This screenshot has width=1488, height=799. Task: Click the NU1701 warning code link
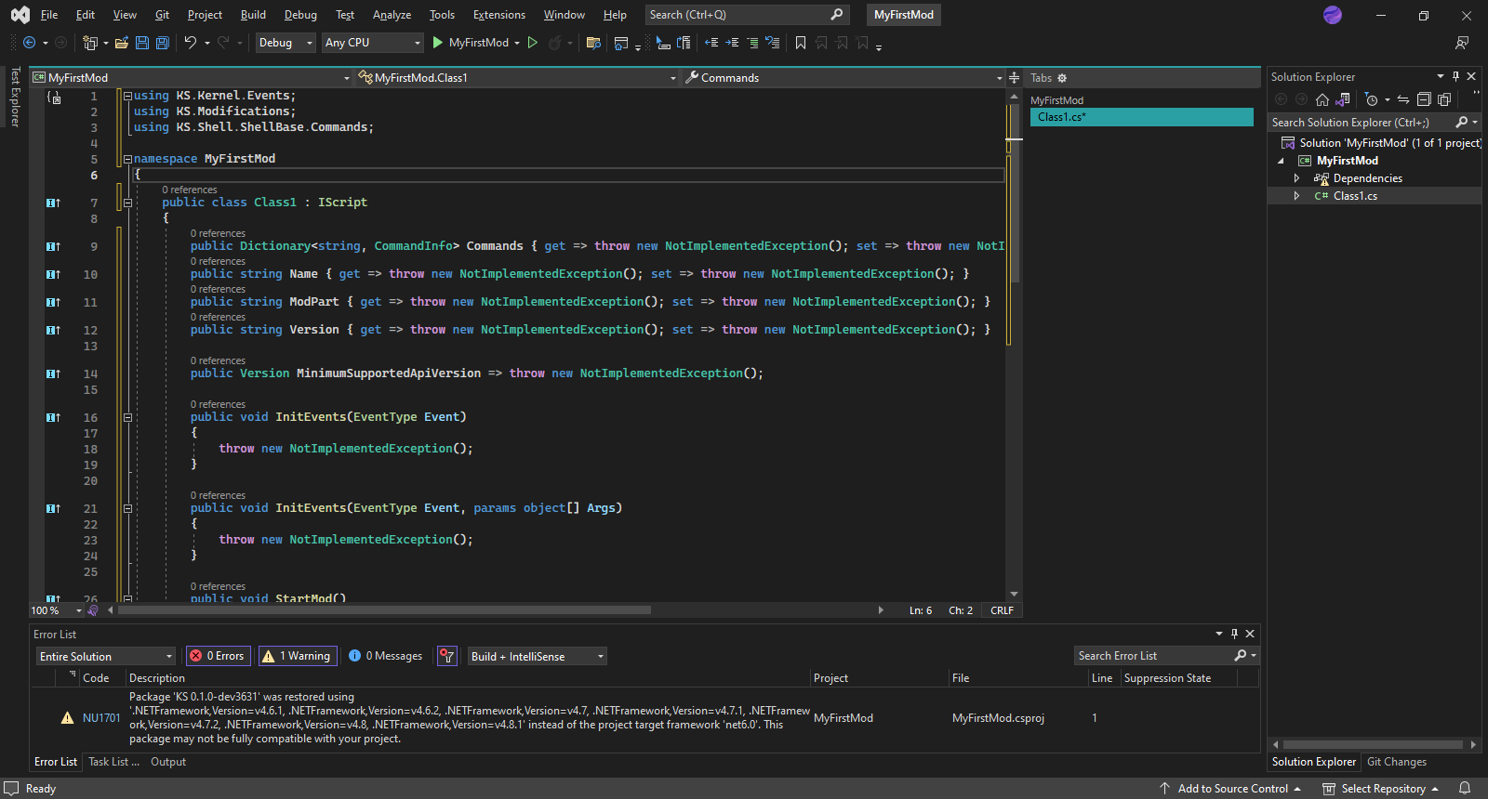pyautogui.click(x=101, y=718)
